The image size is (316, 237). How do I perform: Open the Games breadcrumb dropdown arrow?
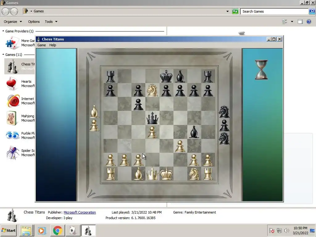point(31,11)
